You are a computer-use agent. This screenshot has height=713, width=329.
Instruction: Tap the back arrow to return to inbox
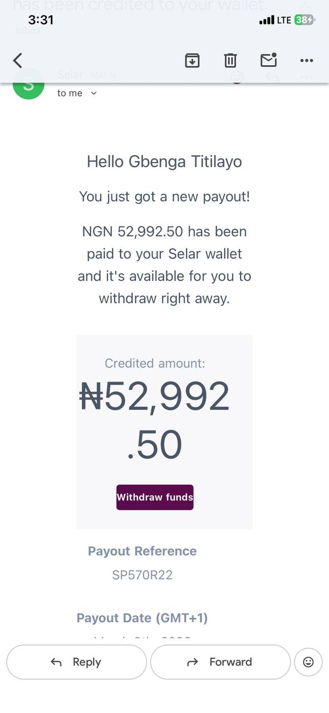coord(17,60)
